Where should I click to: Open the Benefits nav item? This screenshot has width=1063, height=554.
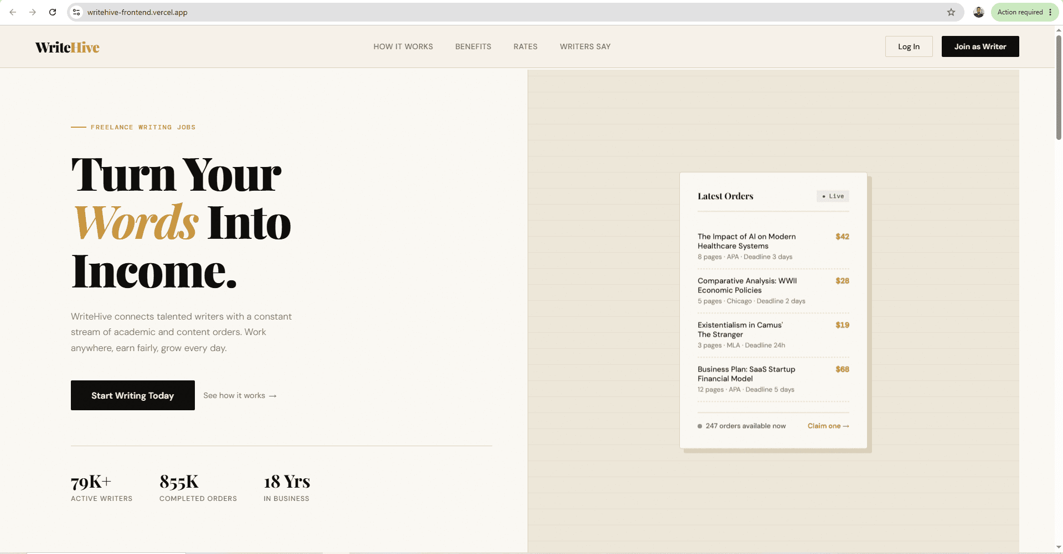point(473,46)
